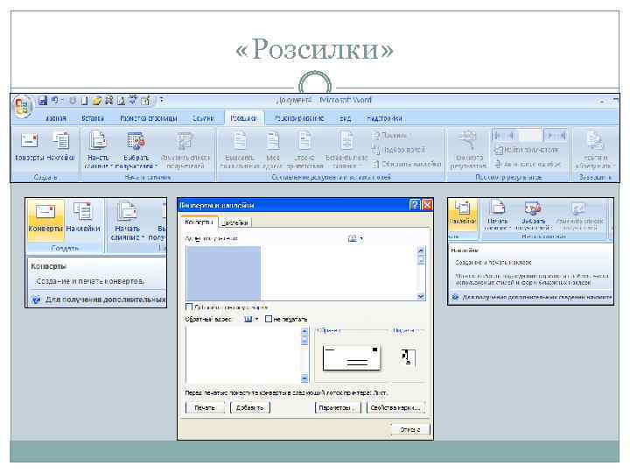Click highlighted Конверты in left enlarged snippet
The height and width of the screenshot is (473, 630).
point(45,220)
